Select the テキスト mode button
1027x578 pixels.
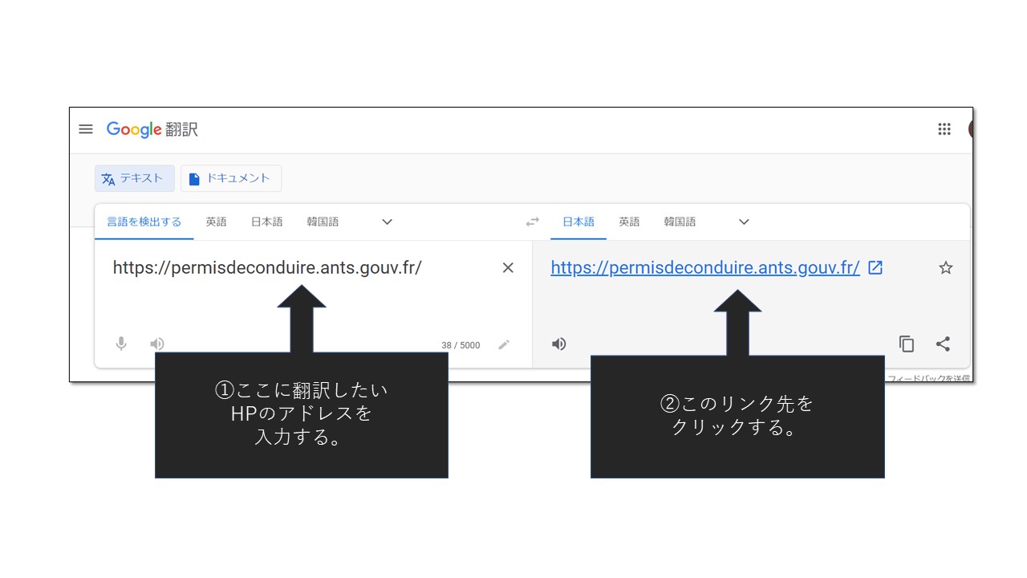coord(134,178)
